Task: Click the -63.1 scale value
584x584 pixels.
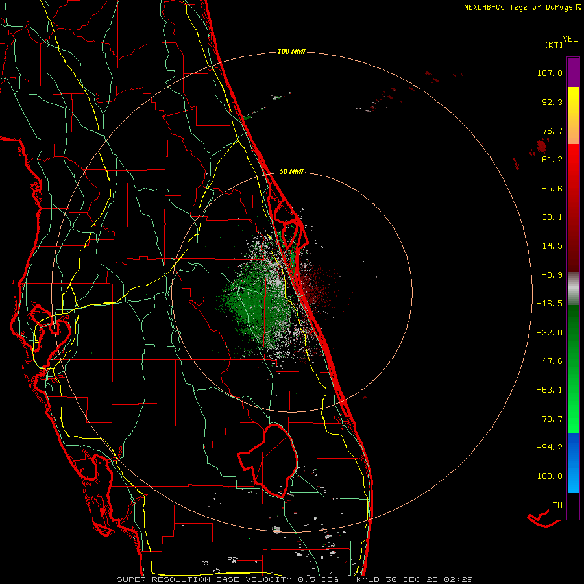Action: tap(550, 390)
